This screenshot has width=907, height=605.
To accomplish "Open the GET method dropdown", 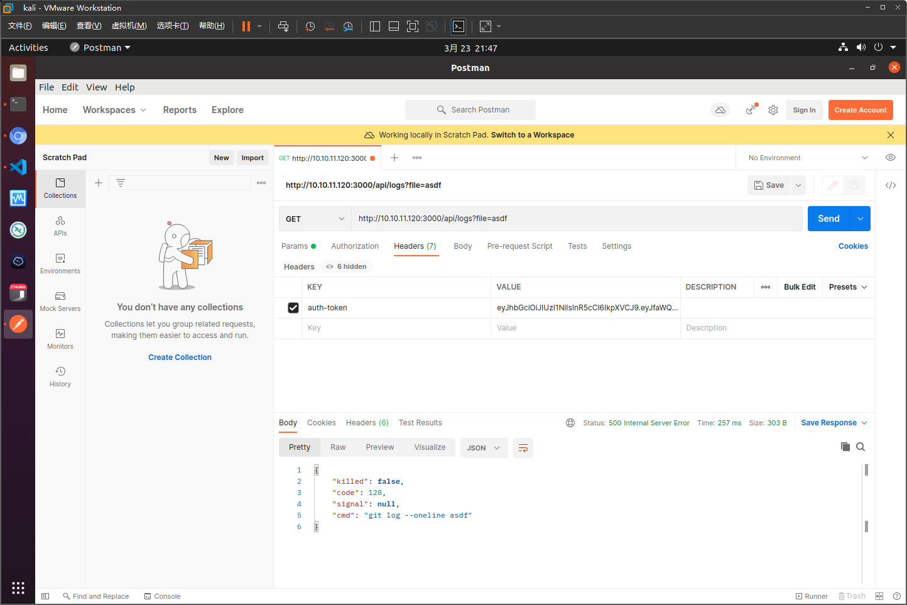I will [x=315, y=219].
